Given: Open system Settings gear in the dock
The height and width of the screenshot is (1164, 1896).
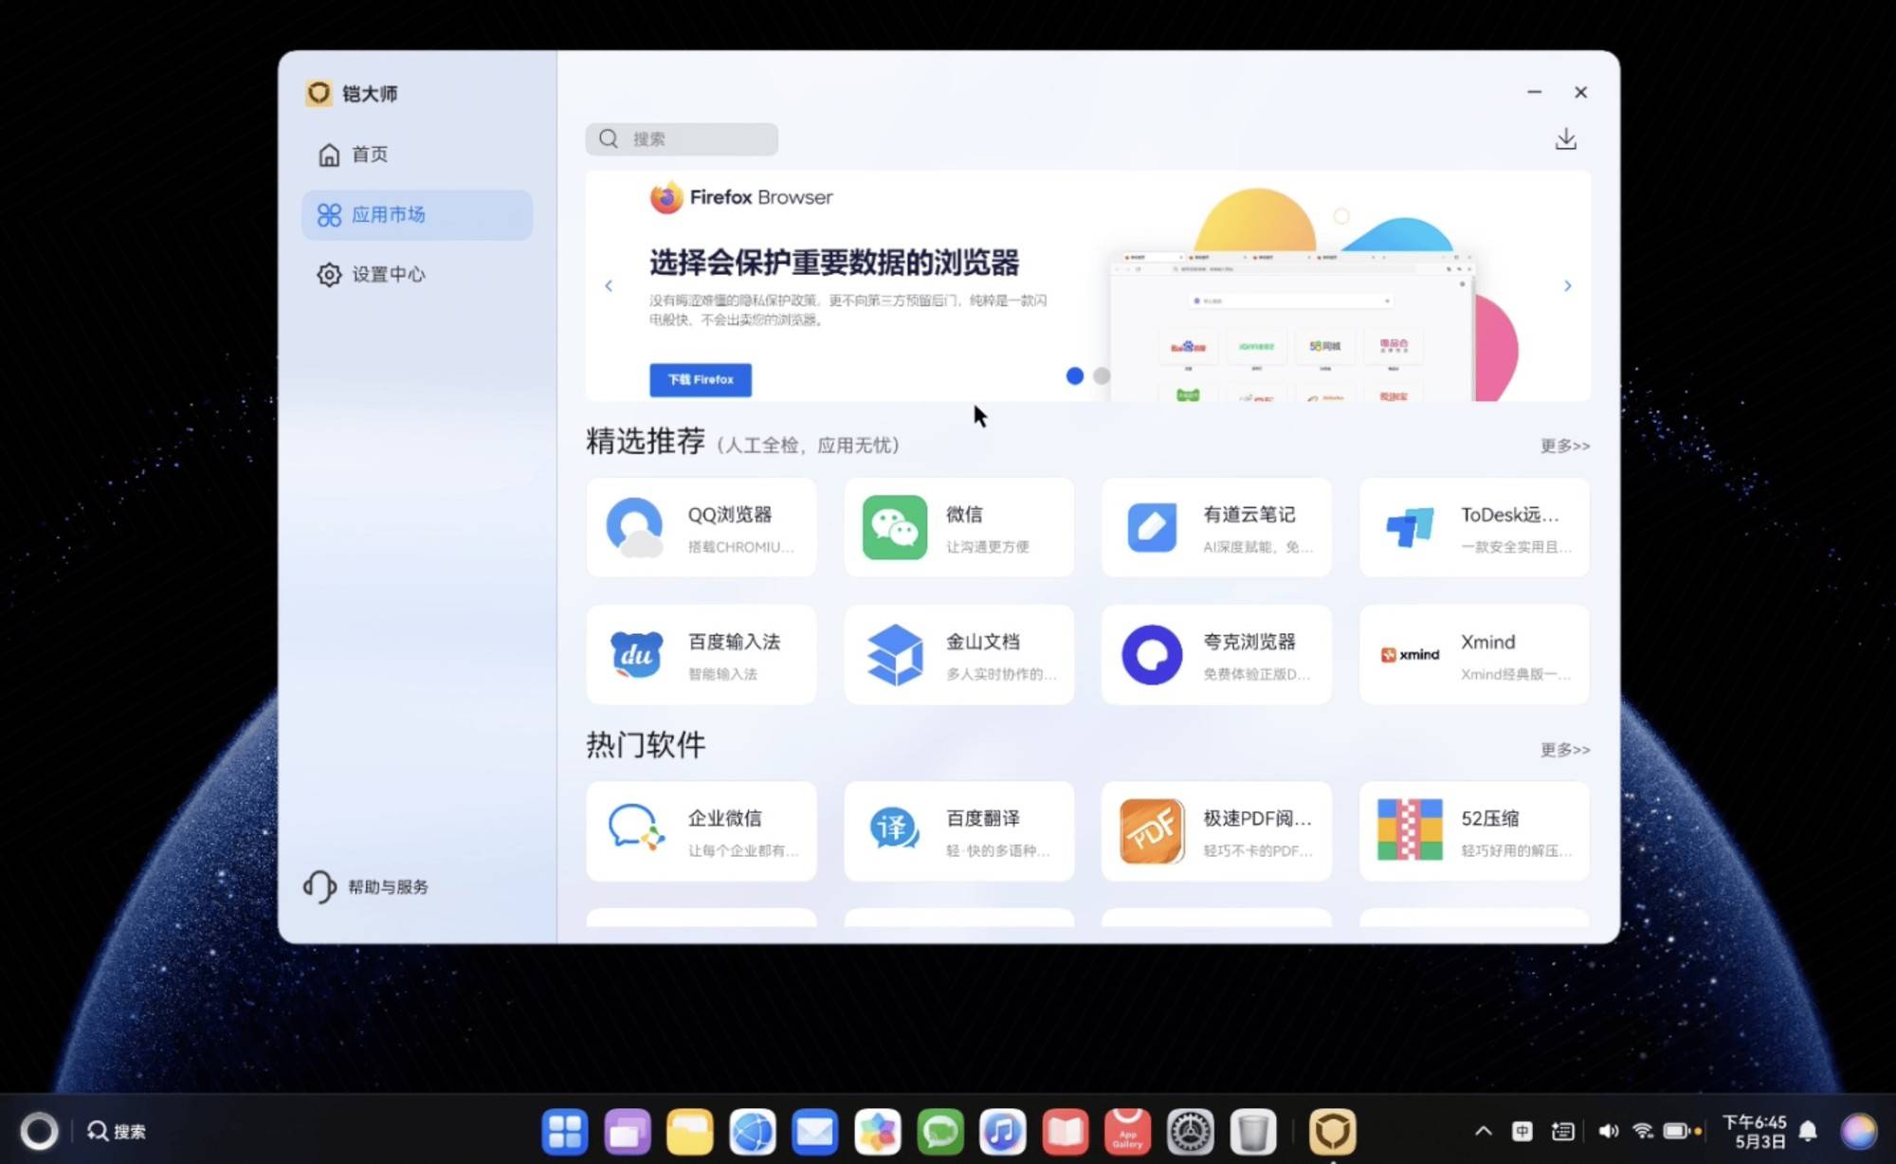Looking at the screenshot, I should 1190,1131.
